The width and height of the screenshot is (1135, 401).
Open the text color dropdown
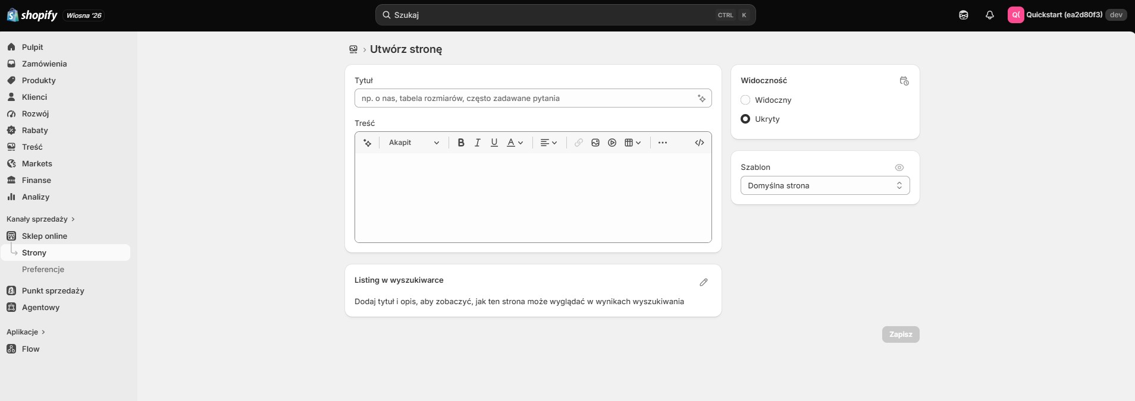(x=515, y=143)
